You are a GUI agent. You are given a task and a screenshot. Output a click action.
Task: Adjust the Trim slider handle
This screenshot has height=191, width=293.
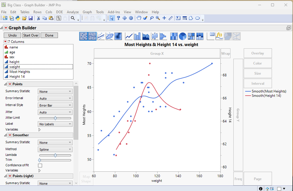(x=39, y=160)
